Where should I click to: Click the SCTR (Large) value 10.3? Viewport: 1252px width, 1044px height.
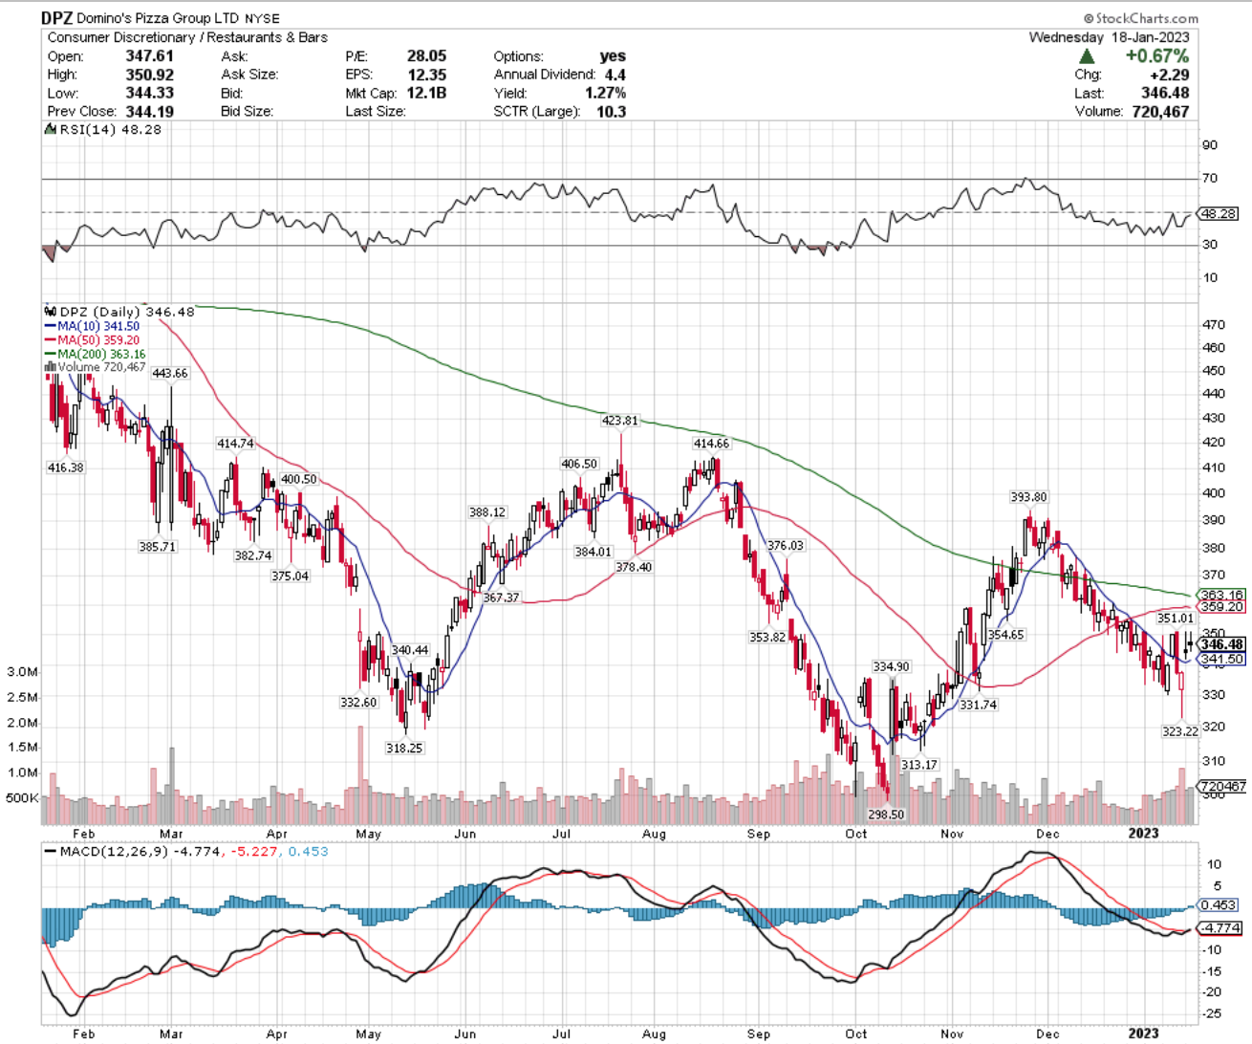coord(612,111)
